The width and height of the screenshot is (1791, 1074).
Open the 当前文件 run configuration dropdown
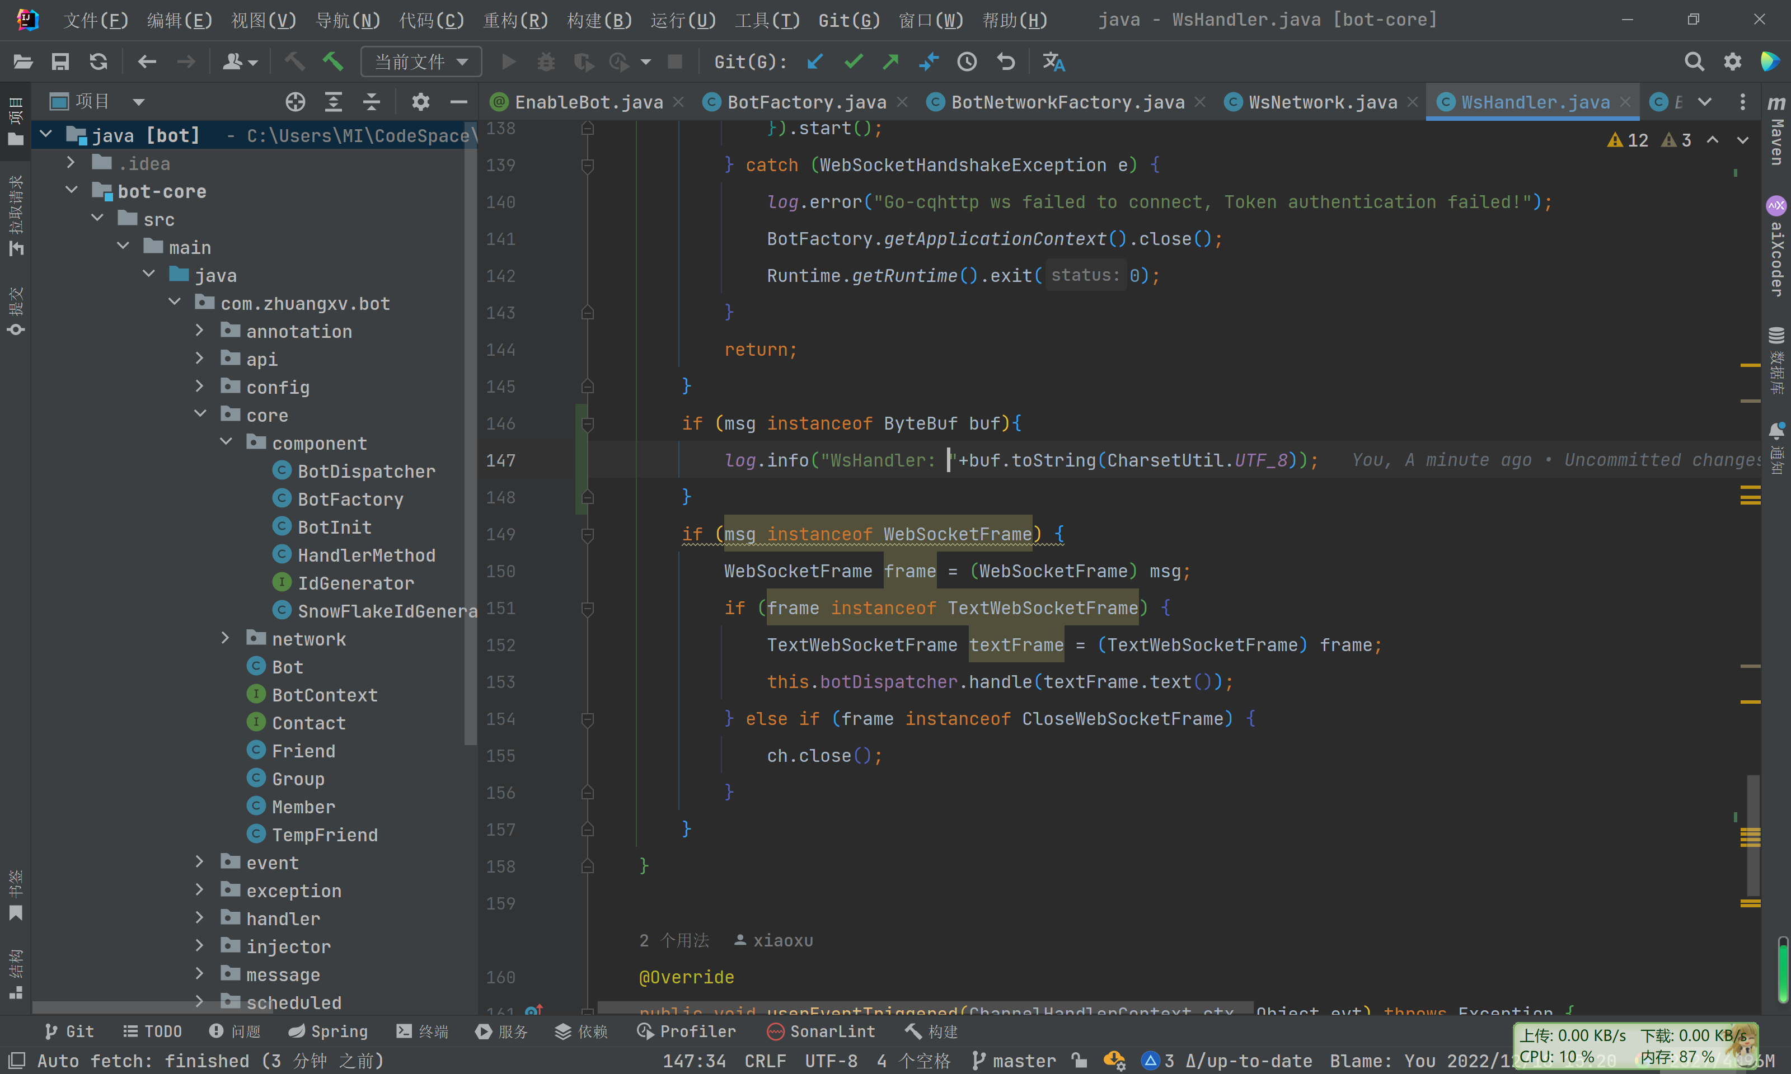click(420, 62)
